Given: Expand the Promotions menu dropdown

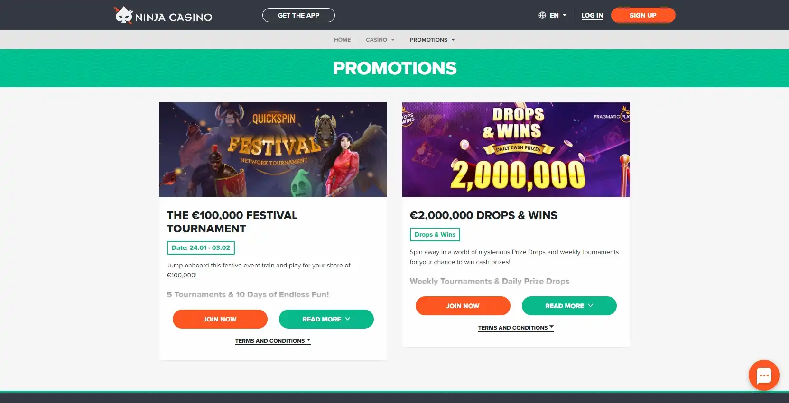Looking at the screenshot, I should tap(432, 40).
